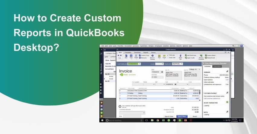Click the P.O. Number field
The width and height of the screenshot is (257, 134).
tap(137, 84)
